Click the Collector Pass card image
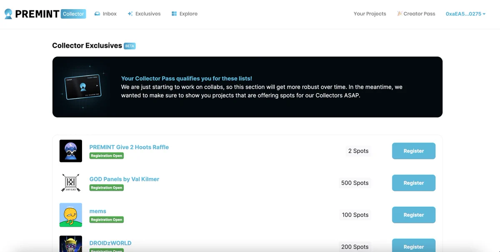This screenshot has height=252, width=500. pyautogui.click(x=82, y=87)
